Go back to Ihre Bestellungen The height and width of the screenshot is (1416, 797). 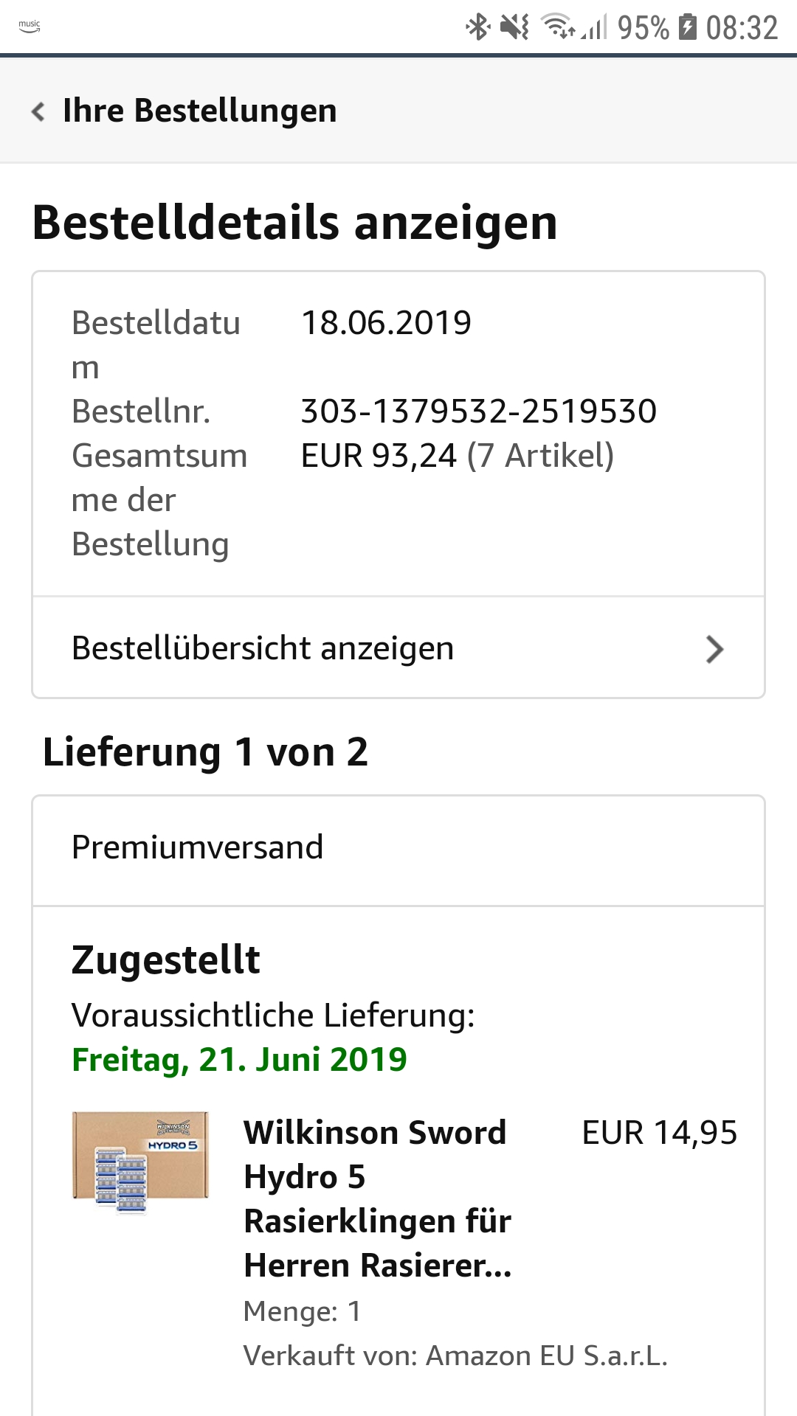[x=199, y=111]
